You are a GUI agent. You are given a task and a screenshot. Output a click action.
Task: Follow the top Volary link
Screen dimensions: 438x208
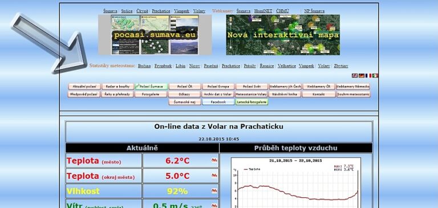click(199, 11)
